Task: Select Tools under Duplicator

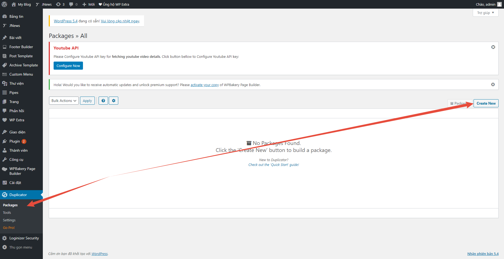Action: [7, 212]
